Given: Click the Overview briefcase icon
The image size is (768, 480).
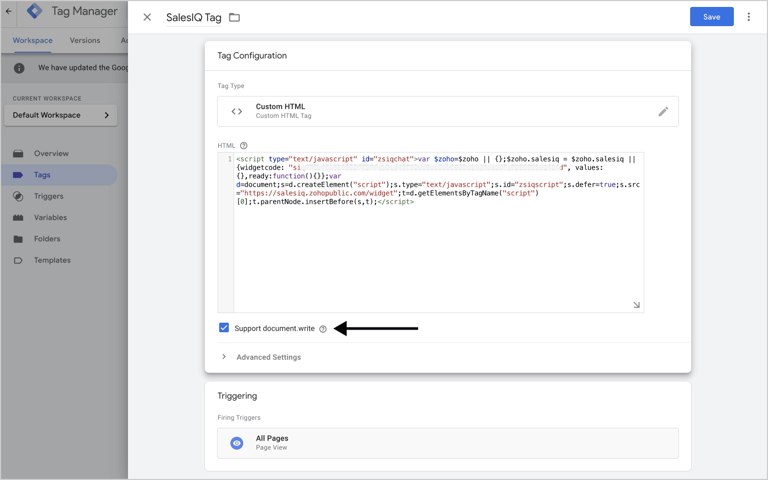Looking at the screenshot, I should [18, 154].
